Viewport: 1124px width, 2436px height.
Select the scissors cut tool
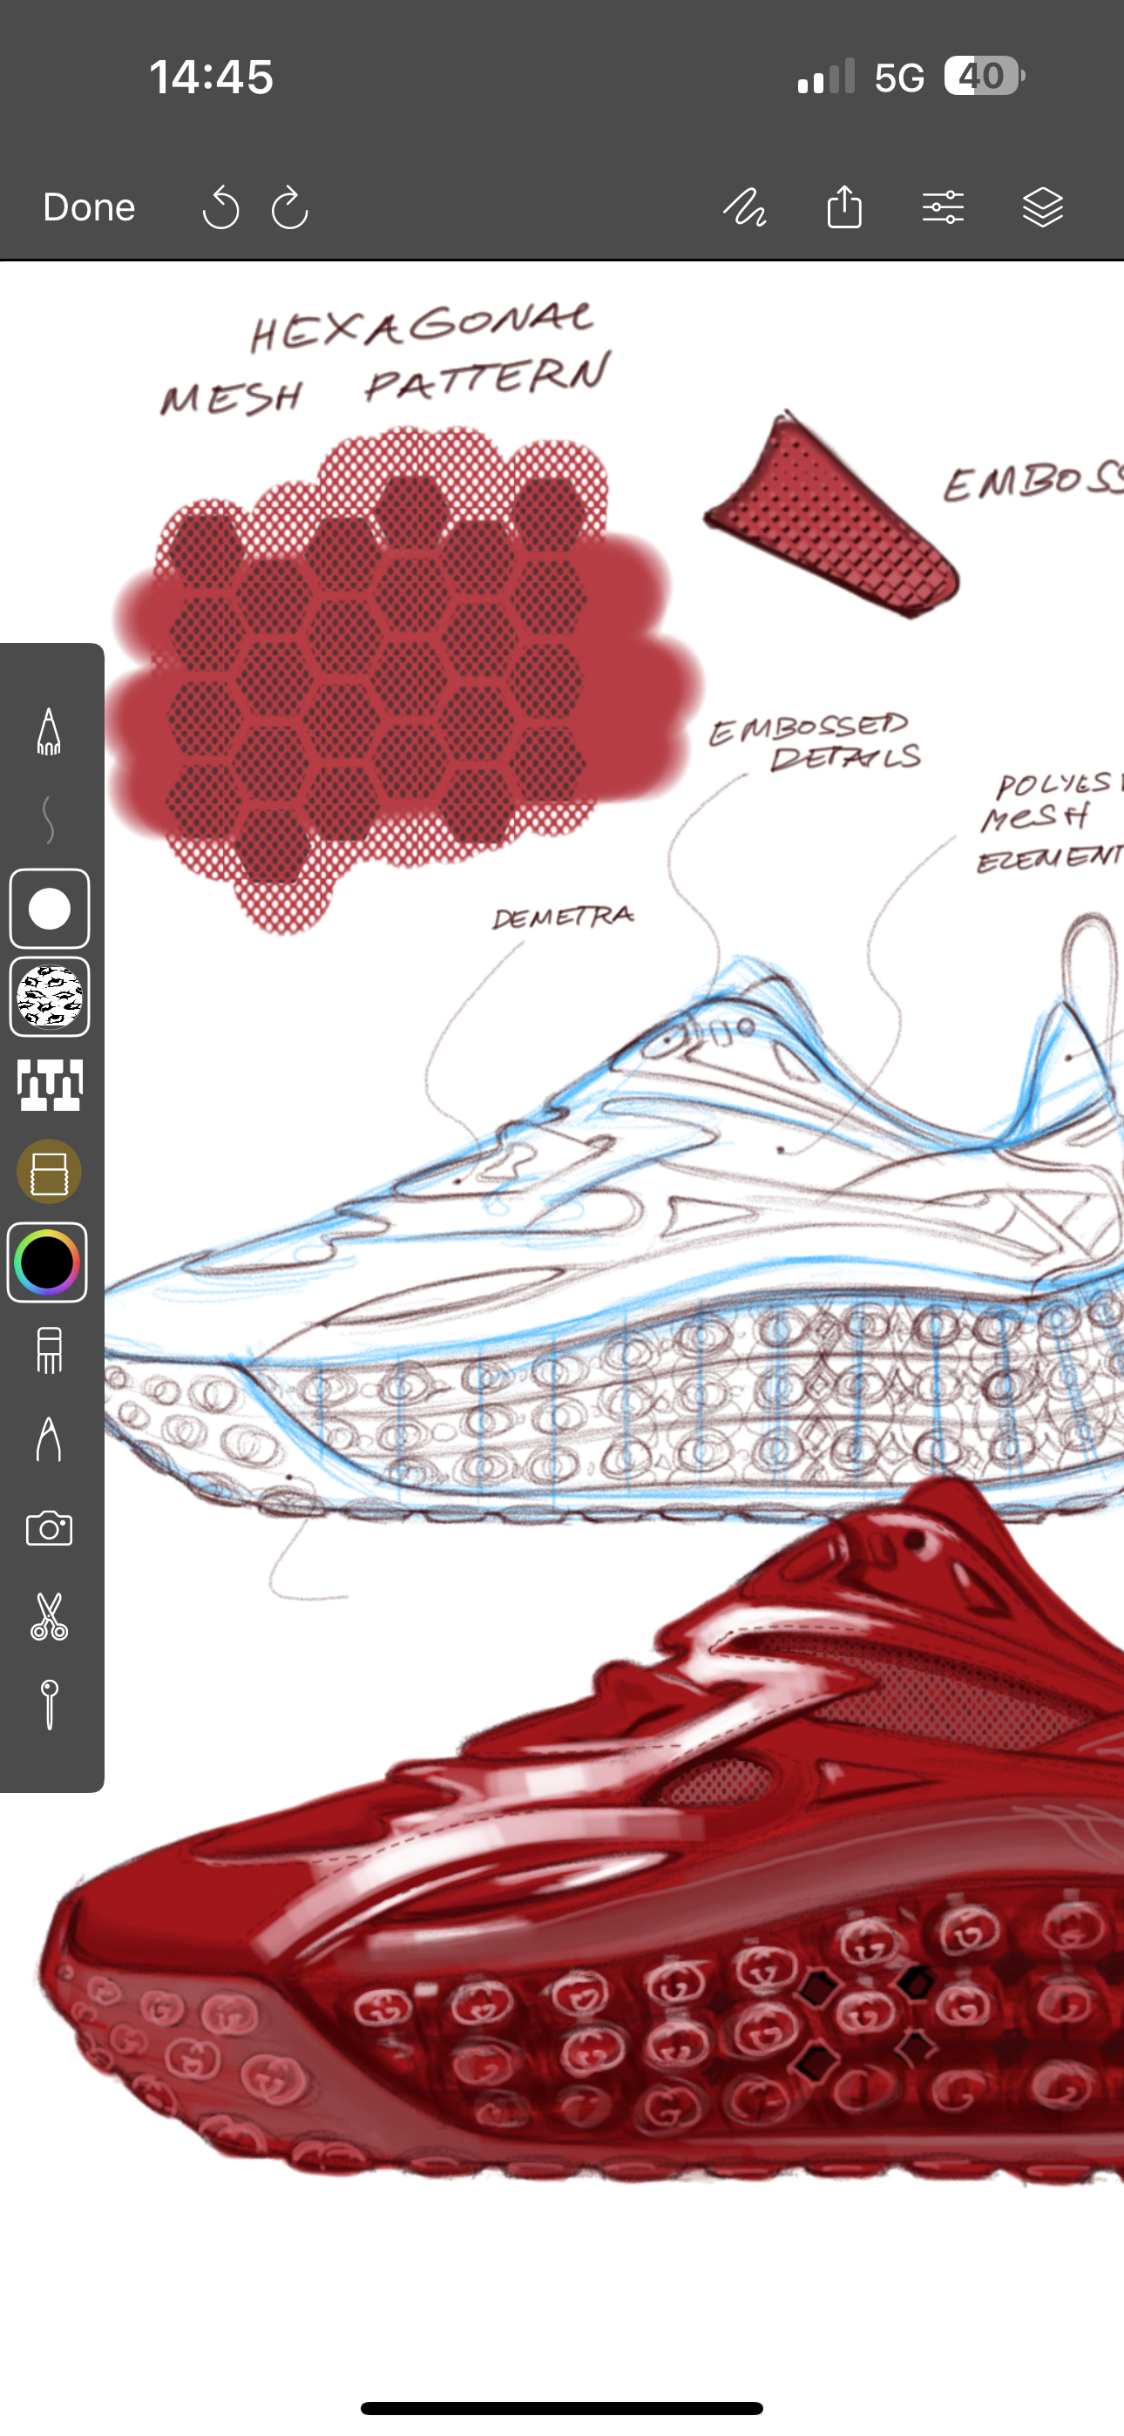coord(49,1615)
